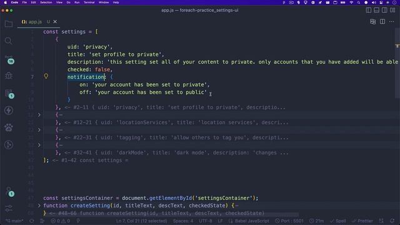Viewport: 400px width, 225px height.
Task: Open the git graph circular icon view
Action: click(x=9, y=145)
